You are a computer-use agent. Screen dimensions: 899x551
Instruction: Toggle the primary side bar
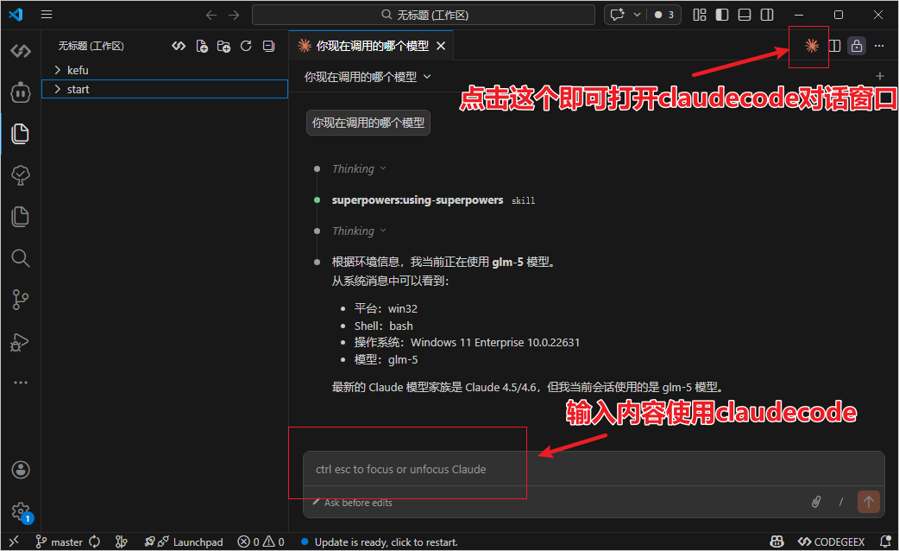pos(722,15)
